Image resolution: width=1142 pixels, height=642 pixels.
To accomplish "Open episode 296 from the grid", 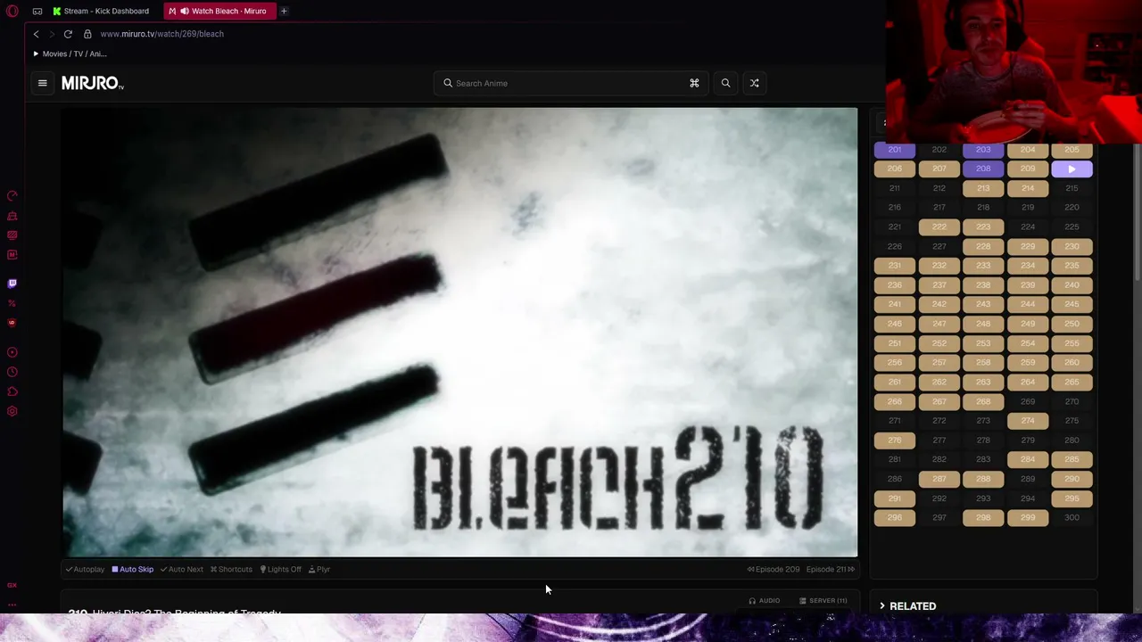I will click(894, 517).
